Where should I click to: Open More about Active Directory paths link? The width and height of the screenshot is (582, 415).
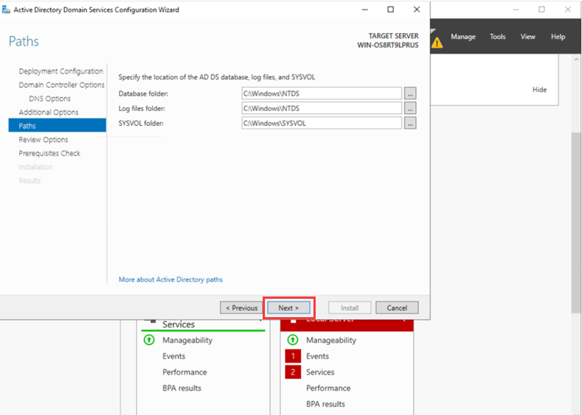tap(171, 280)
